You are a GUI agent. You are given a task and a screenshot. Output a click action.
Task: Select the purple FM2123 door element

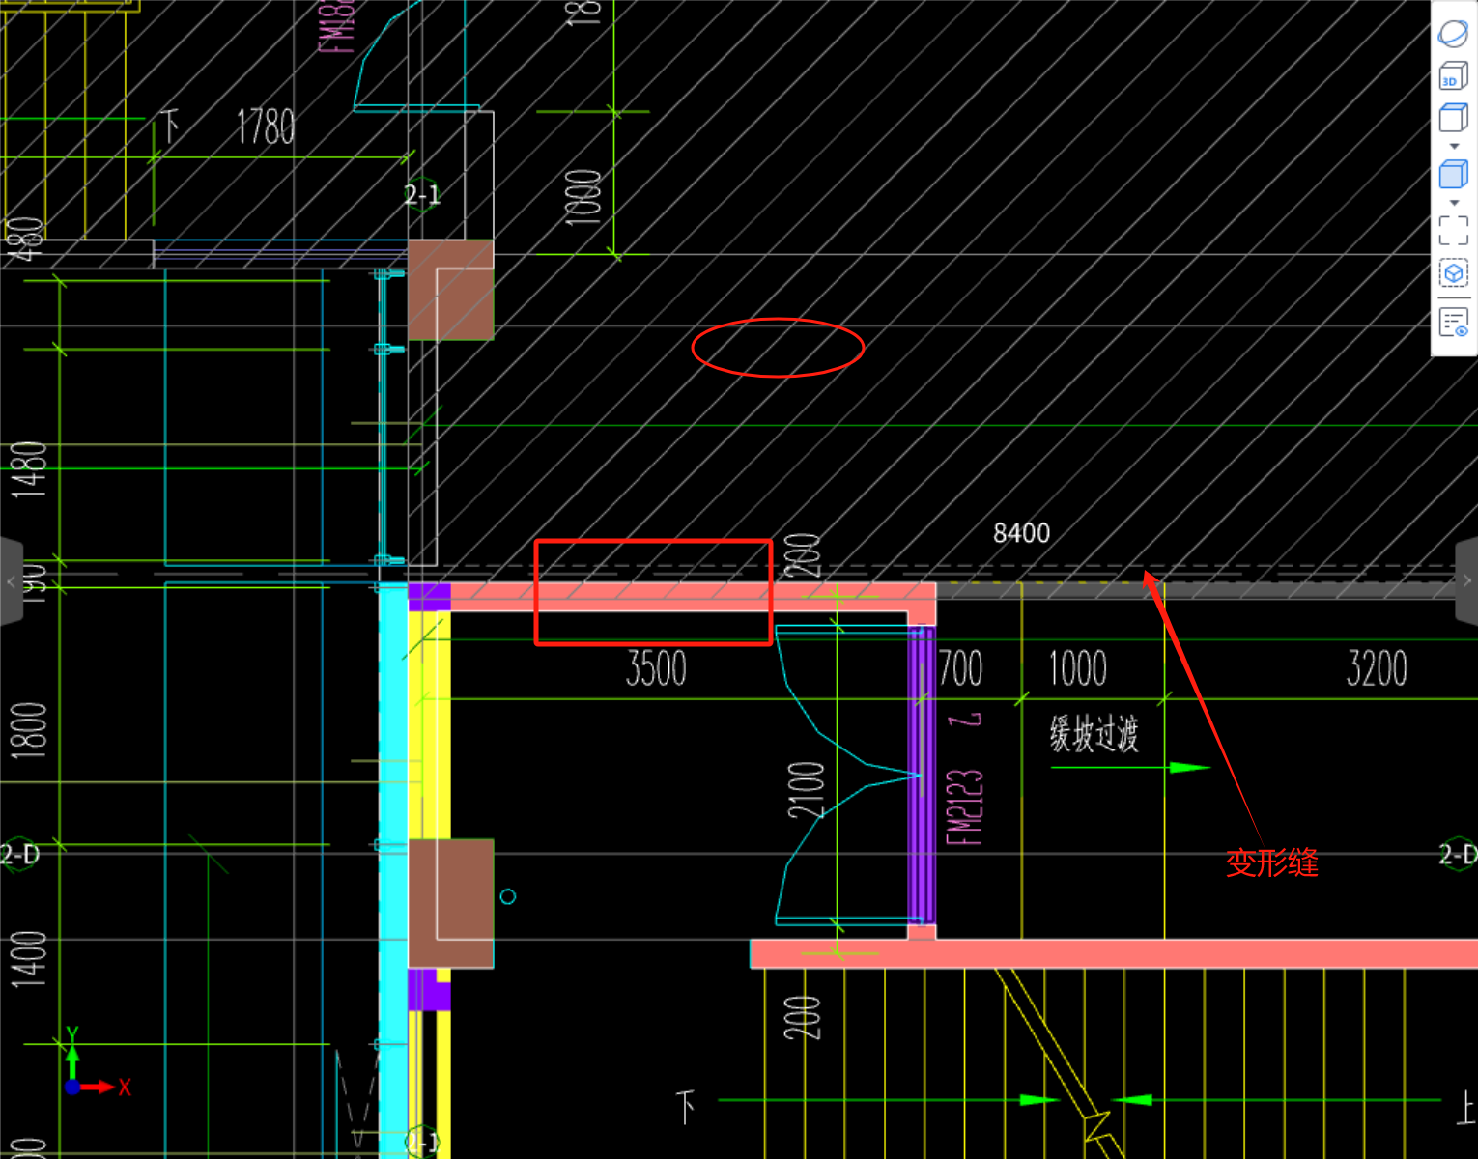pos(921,775)
